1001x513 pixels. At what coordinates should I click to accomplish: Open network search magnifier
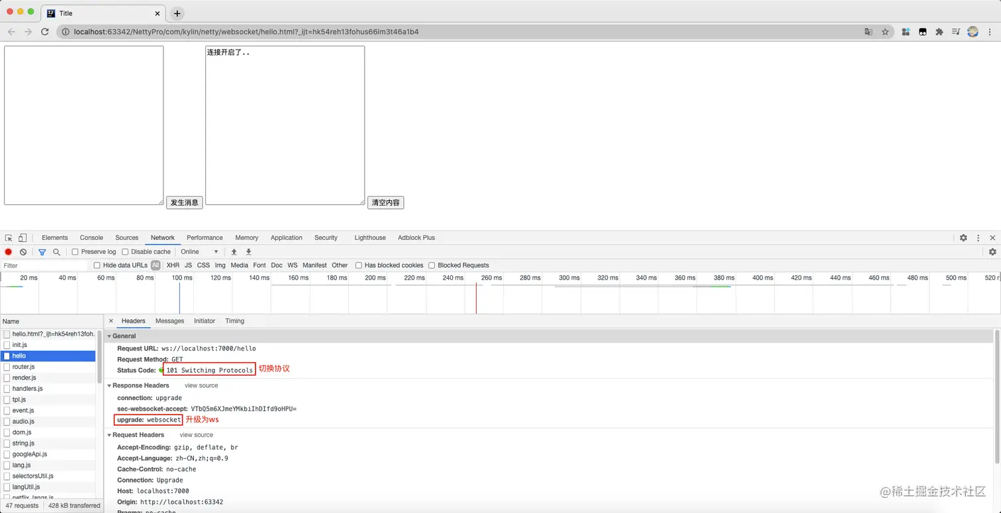tap(57, 252)
